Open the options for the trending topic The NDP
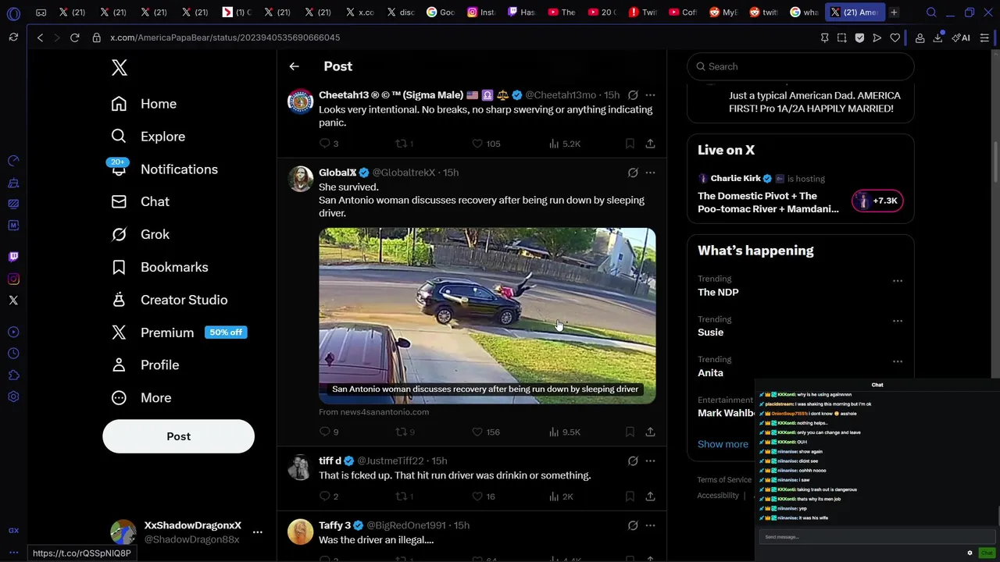The width and height of the screenshot is (1000, 562). 898,281
